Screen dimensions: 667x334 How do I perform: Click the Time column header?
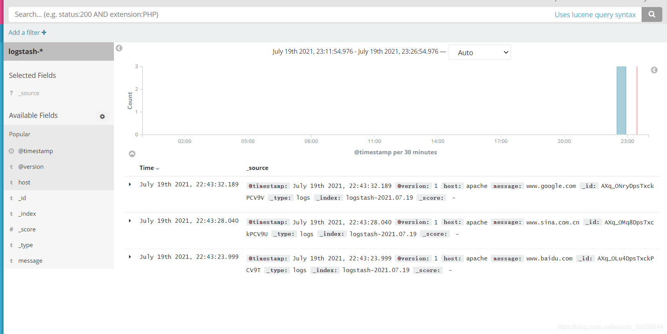147,168
